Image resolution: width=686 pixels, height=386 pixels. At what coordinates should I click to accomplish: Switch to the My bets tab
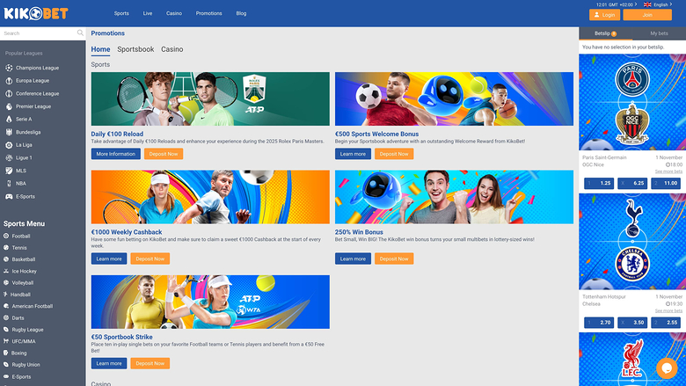(x=659, y=33)
